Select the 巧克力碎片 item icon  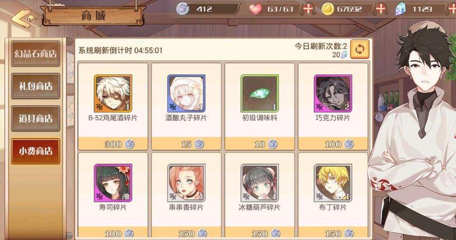(333, 94)
